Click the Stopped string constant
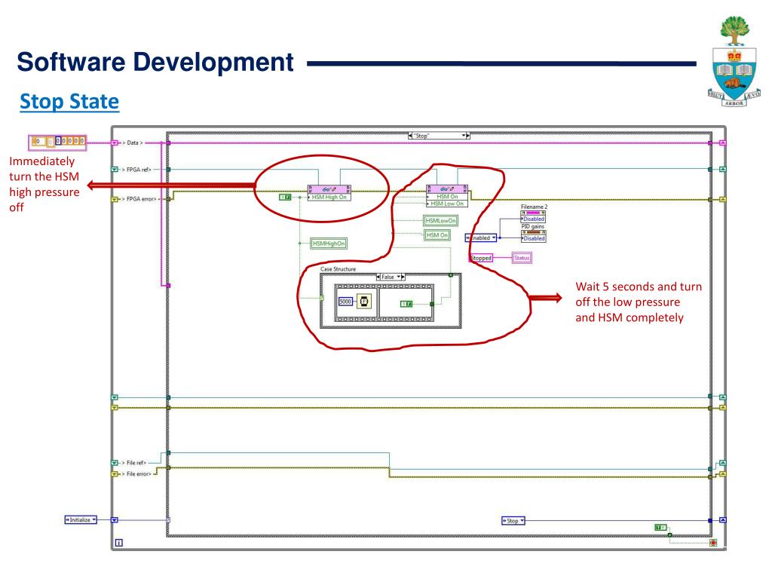 (481, 258)
